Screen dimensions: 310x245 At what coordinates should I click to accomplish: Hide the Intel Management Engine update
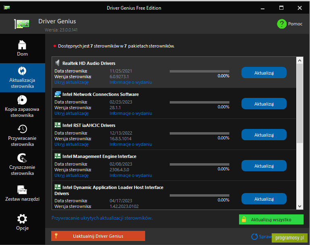(71, 175)
